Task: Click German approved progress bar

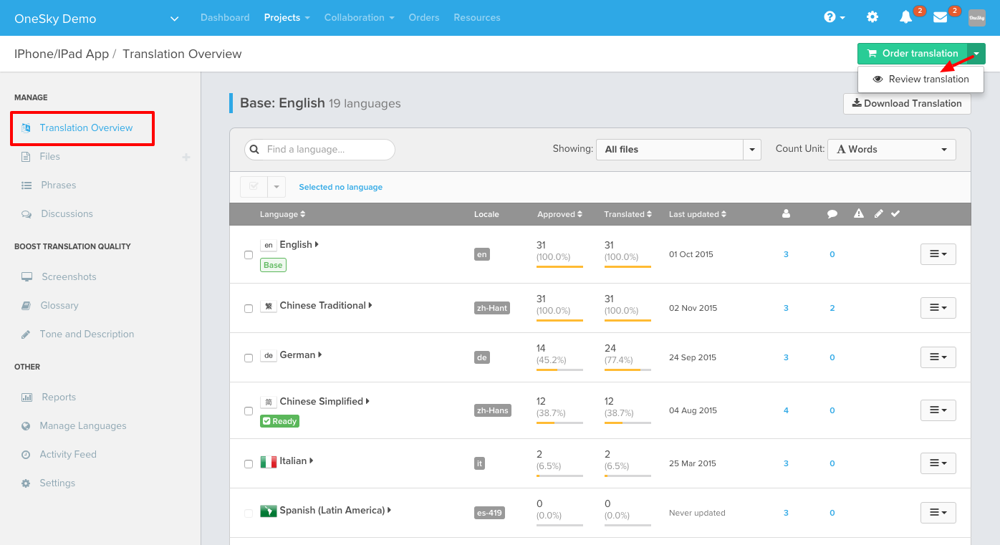Action: [559, 370]
